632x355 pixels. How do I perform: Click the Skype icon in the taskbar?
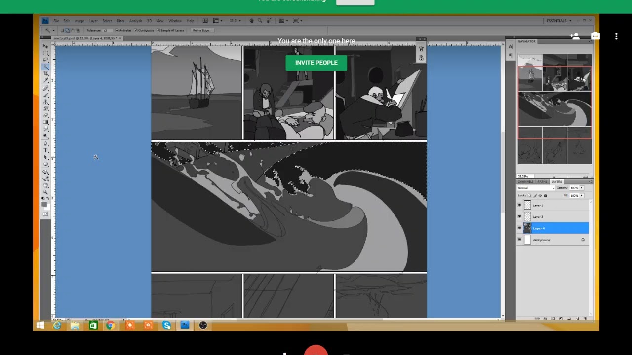pos(166,325)
